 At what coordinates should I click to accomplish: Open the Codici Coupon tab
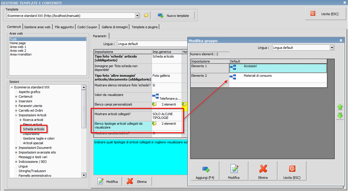(x=87, y=27)
